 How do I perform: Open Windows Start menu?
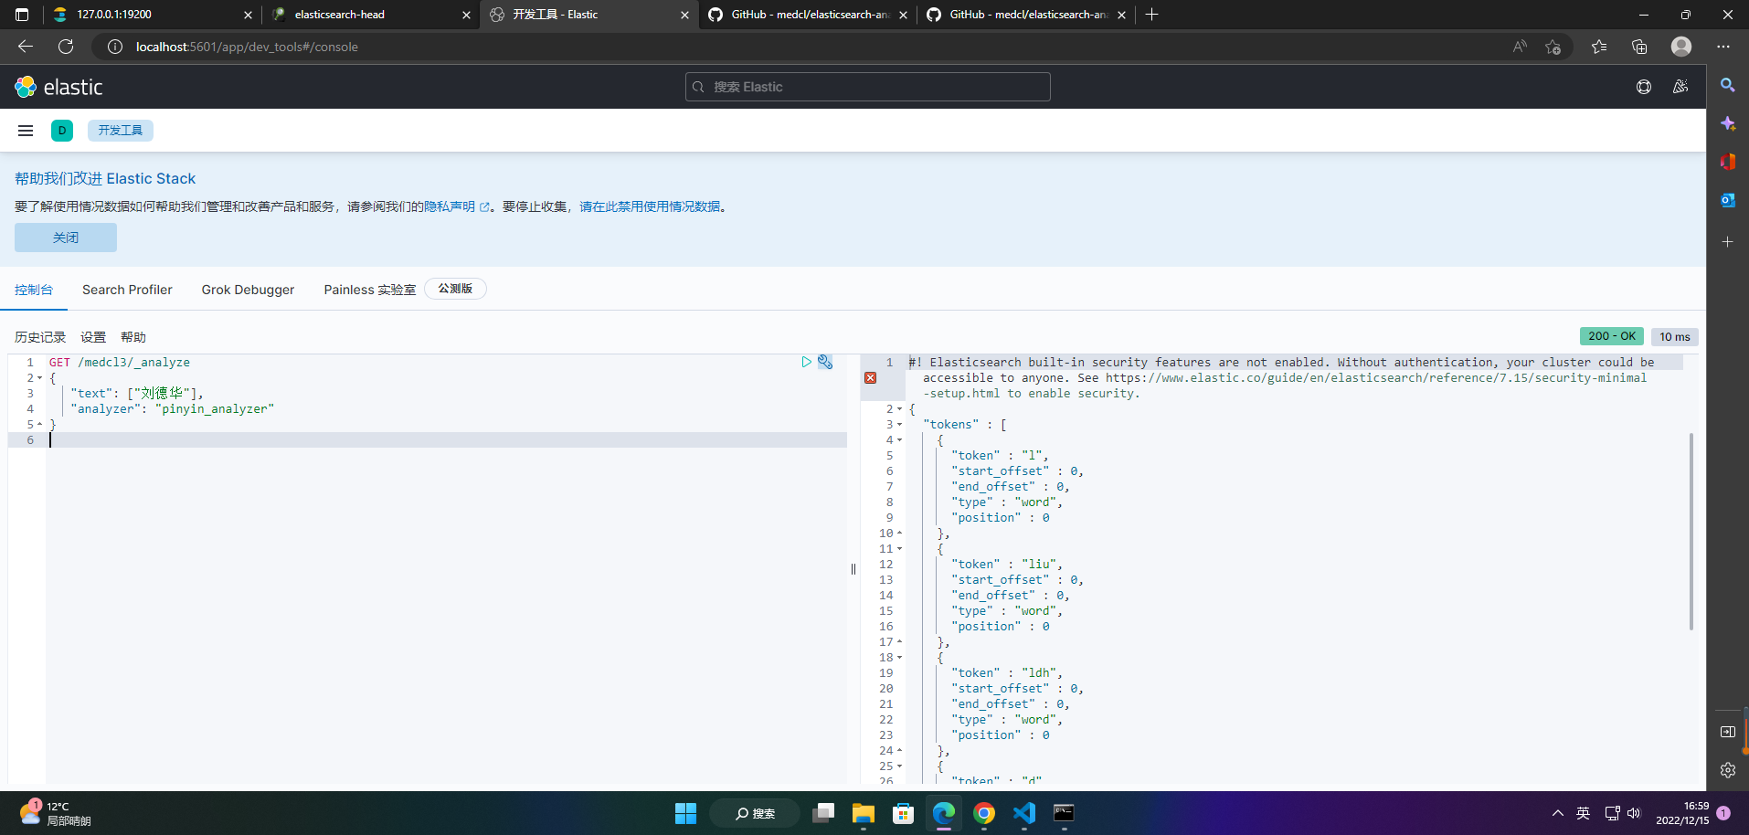[685, 813]
